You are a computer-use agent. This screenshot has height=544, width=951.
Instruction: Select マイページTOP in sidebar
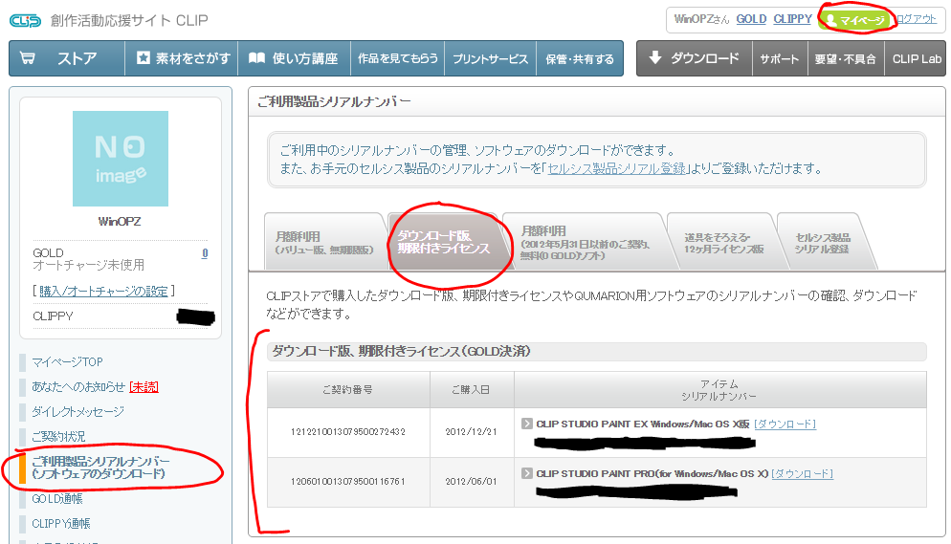coord(67,362)
